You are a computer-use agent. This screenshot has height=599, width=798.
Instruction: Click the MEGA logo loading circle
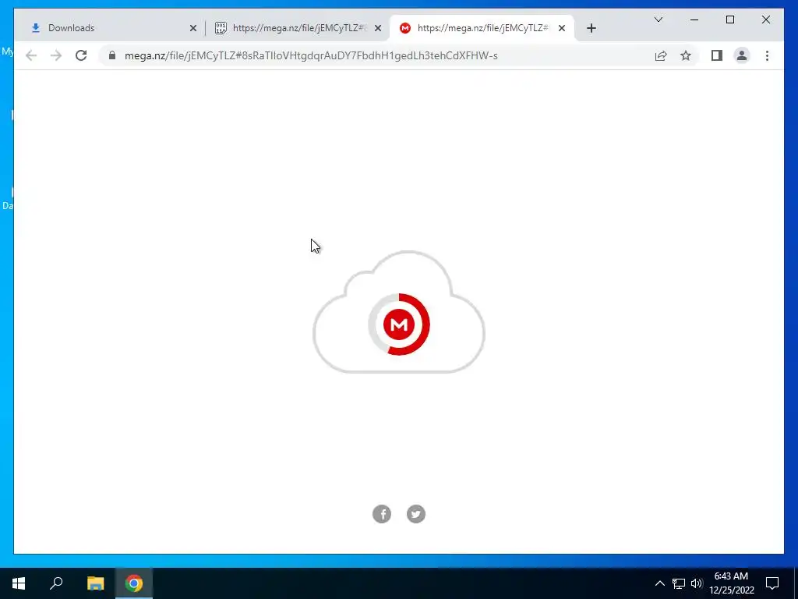pos(399,324)
